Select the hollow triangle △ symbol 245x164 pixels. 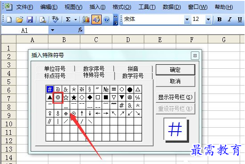point(138,90)
